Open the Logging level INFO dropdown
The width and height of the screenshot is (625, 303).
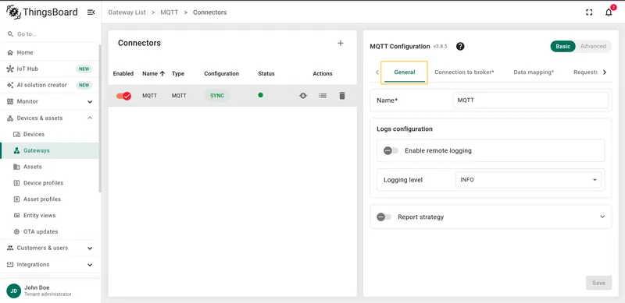(x=528, y=180)
